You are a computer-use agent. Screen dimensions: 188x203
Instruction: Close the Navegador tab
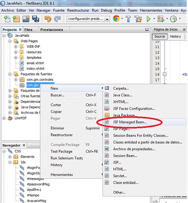[24, 145]
